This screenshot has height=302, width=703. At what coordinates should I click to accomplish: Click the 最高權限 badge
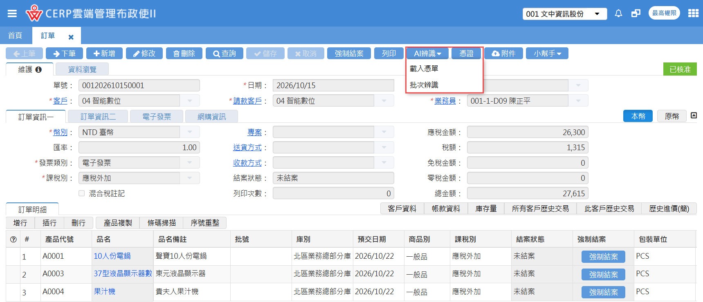(664, 13)
